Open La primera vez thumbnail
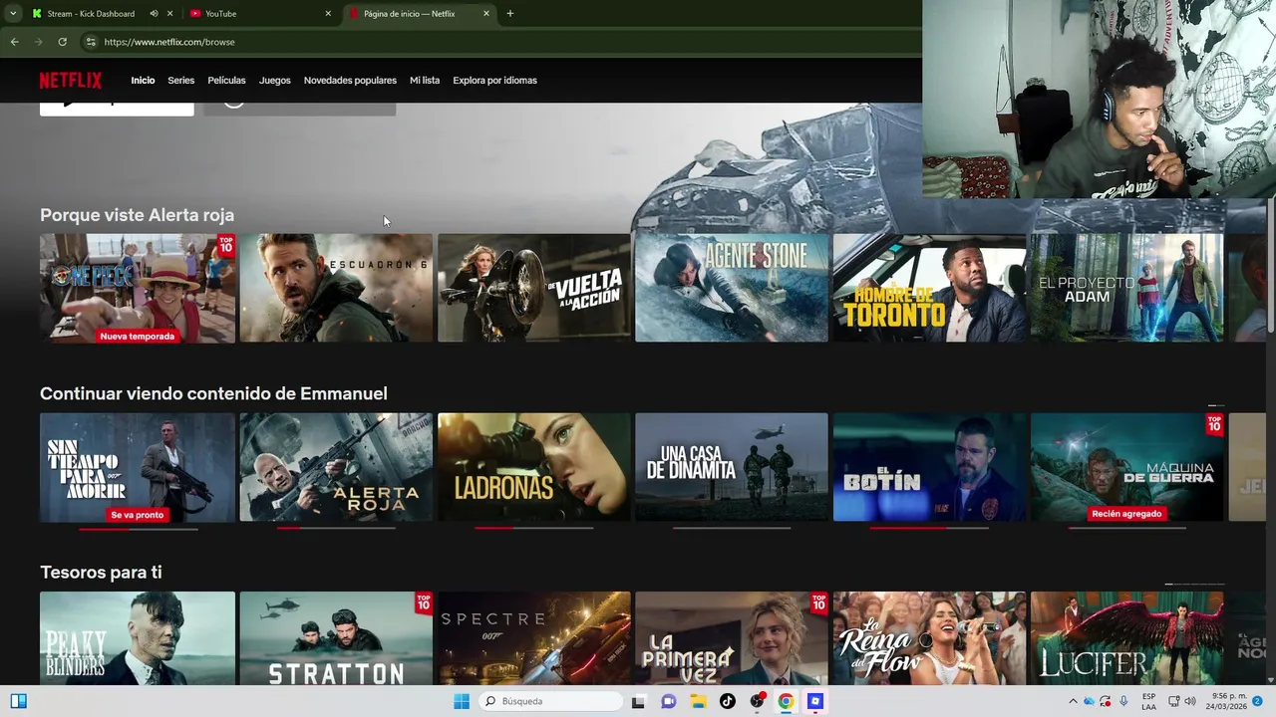Viewport: 1276px width, 717px height. pyautogui.click(x=732, y=638)
